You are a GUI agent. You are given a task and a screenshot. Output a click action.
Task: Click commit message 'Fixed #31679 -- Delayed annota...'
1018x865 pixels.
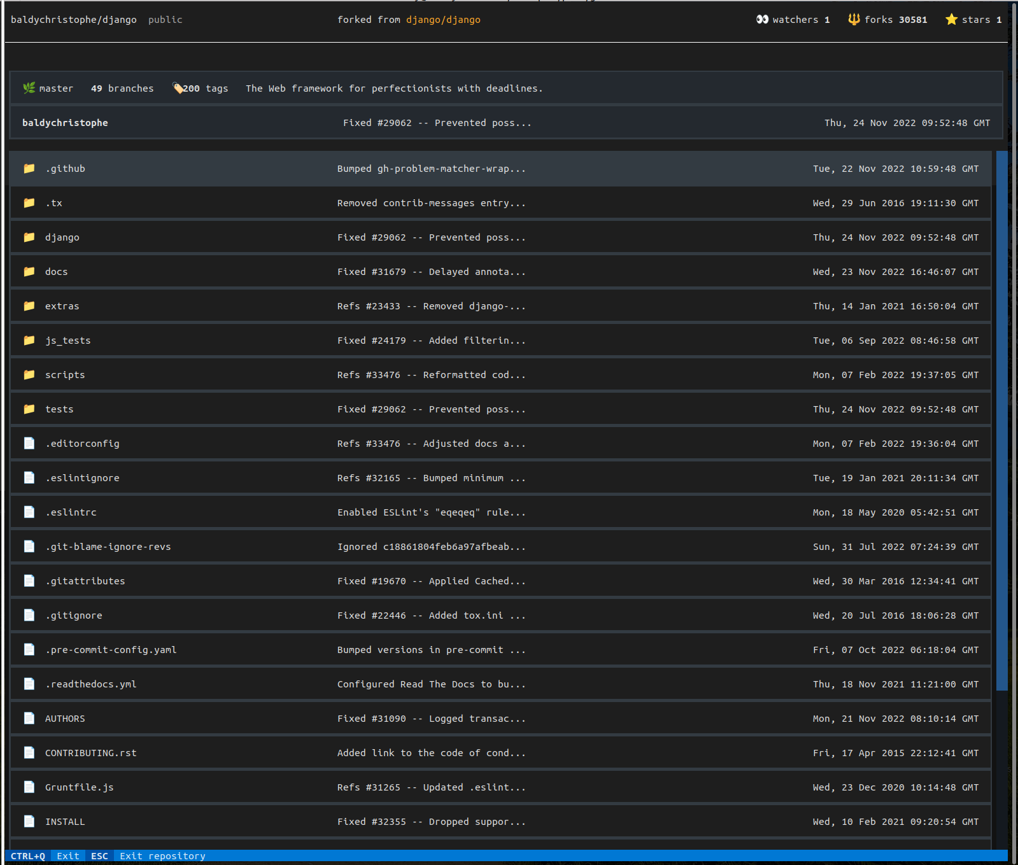(x=432, y=272)
